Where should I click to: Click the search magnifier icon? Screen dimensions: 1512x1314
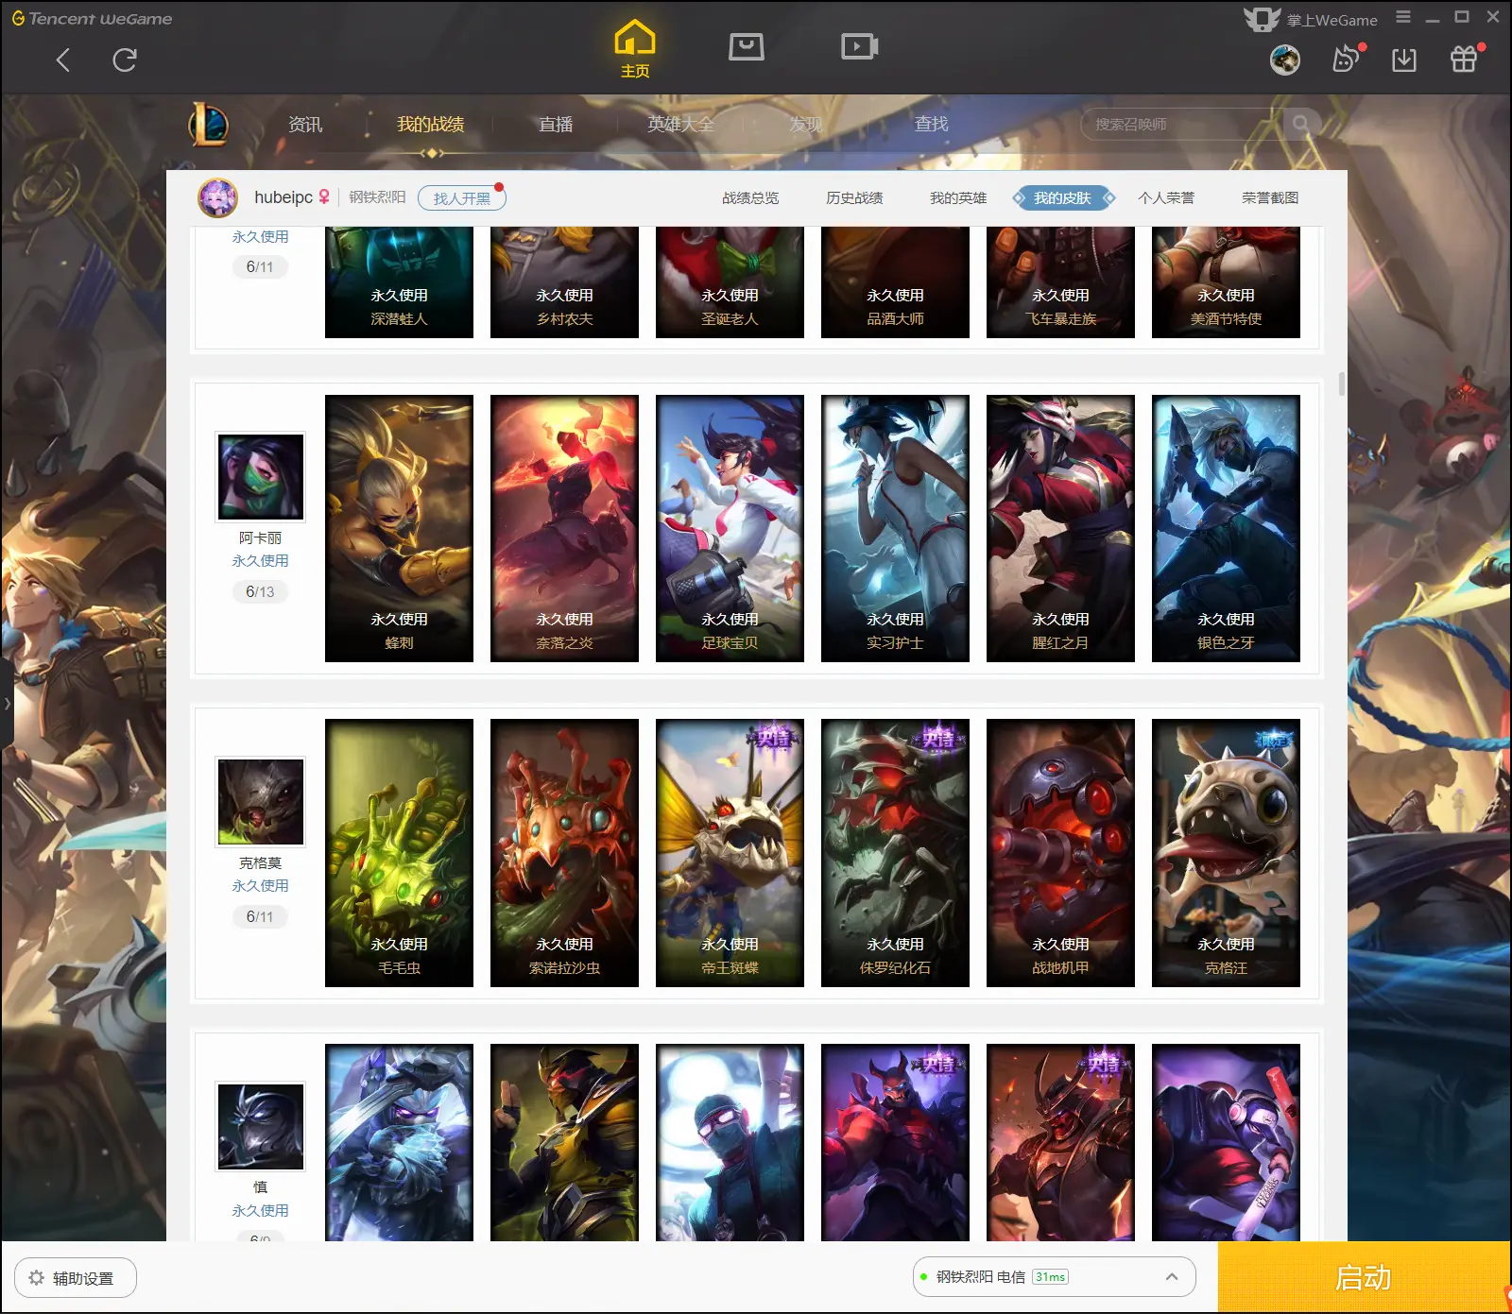tap(1301, 124)
